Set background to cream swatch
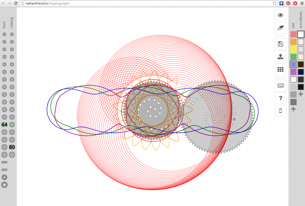The image size is (305, 206). point(301,57)
